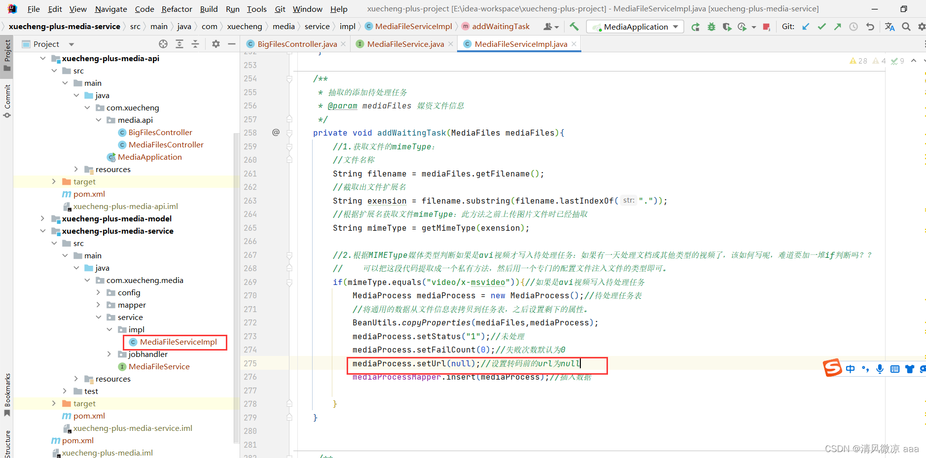Click Collapse All icon in Project panel
Viewport: 926px width, 458px height.
195,44
